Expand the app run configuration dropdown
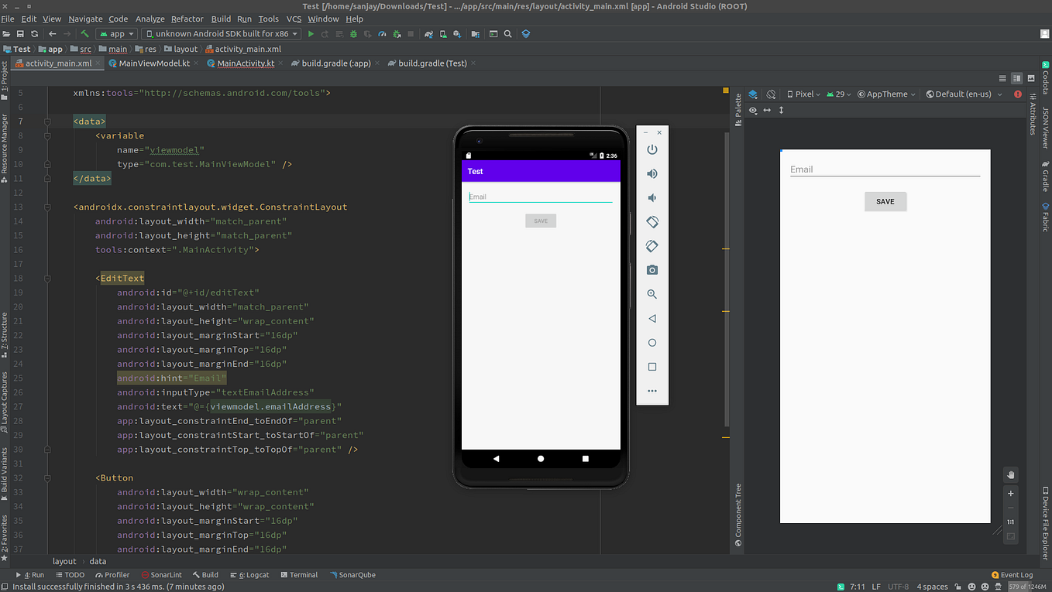The width and height of the screenshot is (1052, 592). (117, 34)
